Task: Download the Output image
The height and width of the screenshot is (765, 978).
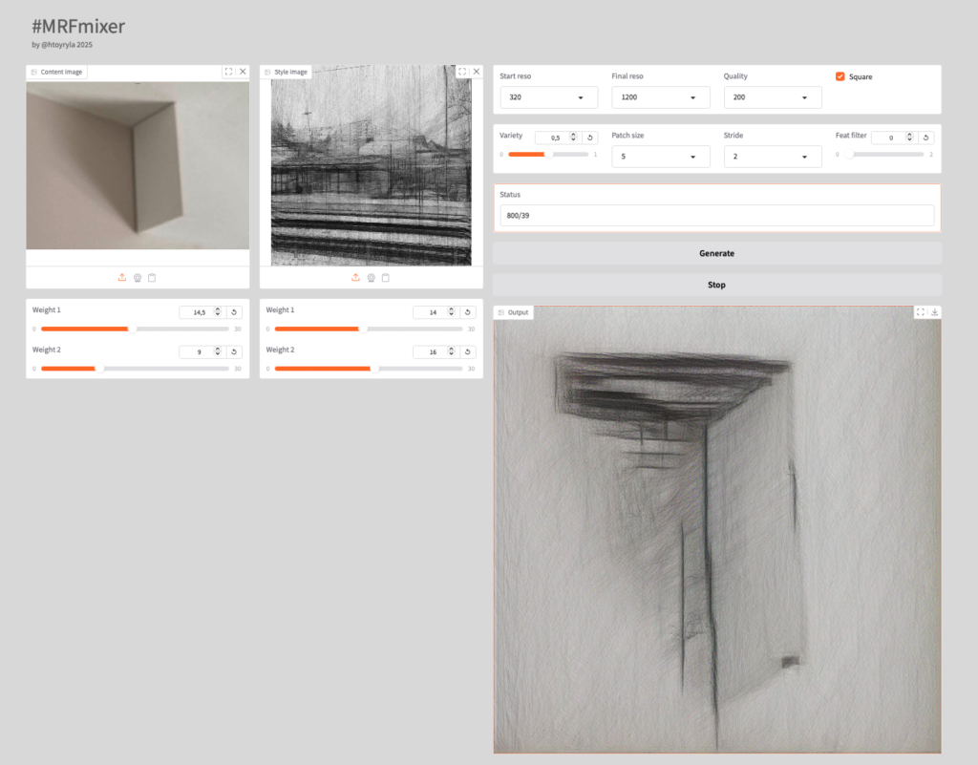Action: 934,312
